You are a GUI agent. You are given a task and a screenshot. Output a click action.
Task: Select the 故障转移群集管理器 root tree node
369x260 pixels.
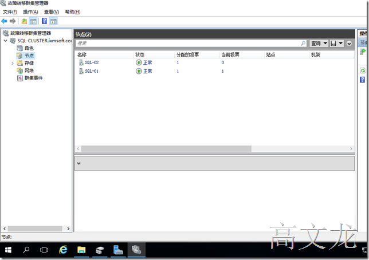(30, 33)
